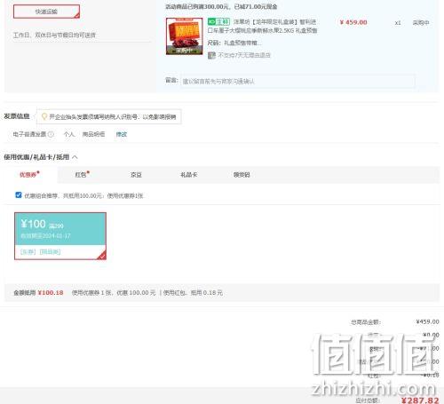This screenshot has width=444, height=404.
Task: Click the green 京东生鲜 badge icon
Action: tap(218, 21)
